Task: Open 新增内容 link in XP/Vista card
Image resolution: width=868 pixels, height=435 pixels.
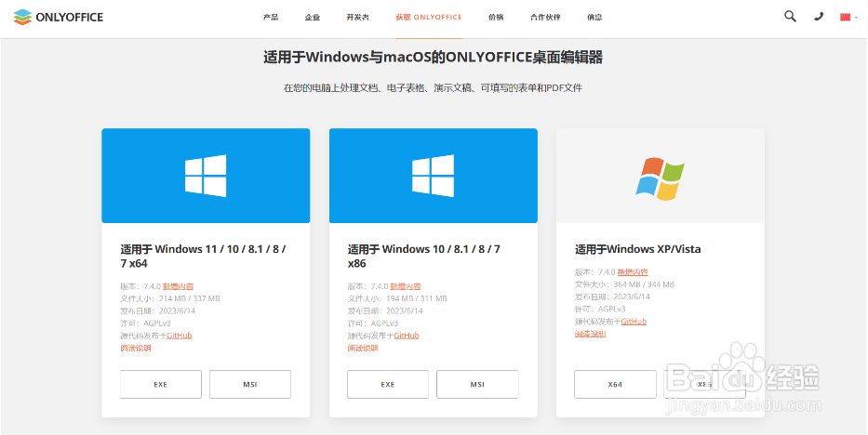Action: point(633,272)
